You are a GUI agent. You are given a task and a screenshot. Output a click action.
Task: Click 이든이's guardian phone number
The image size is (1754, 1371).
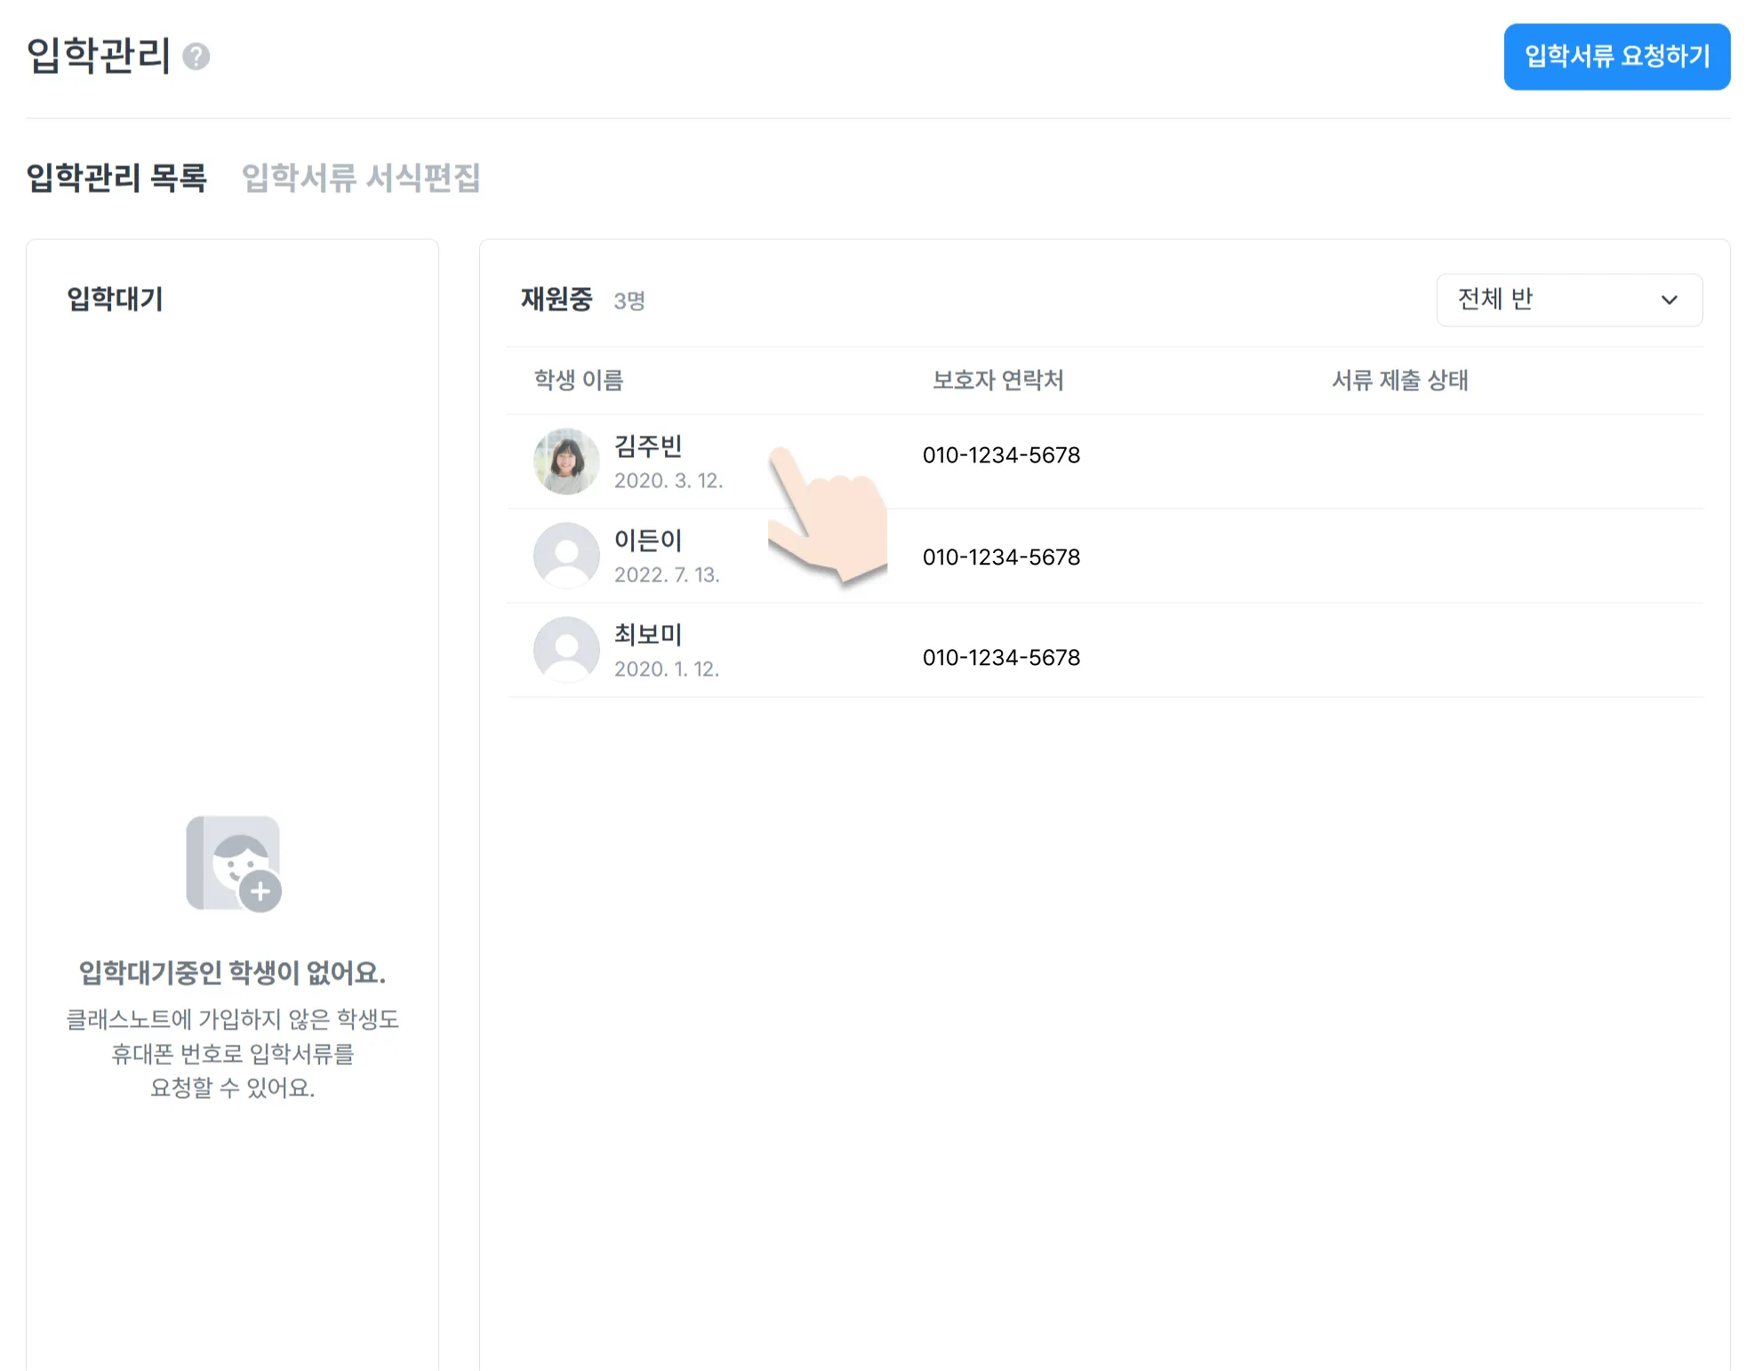click(x=1001, y=557)
